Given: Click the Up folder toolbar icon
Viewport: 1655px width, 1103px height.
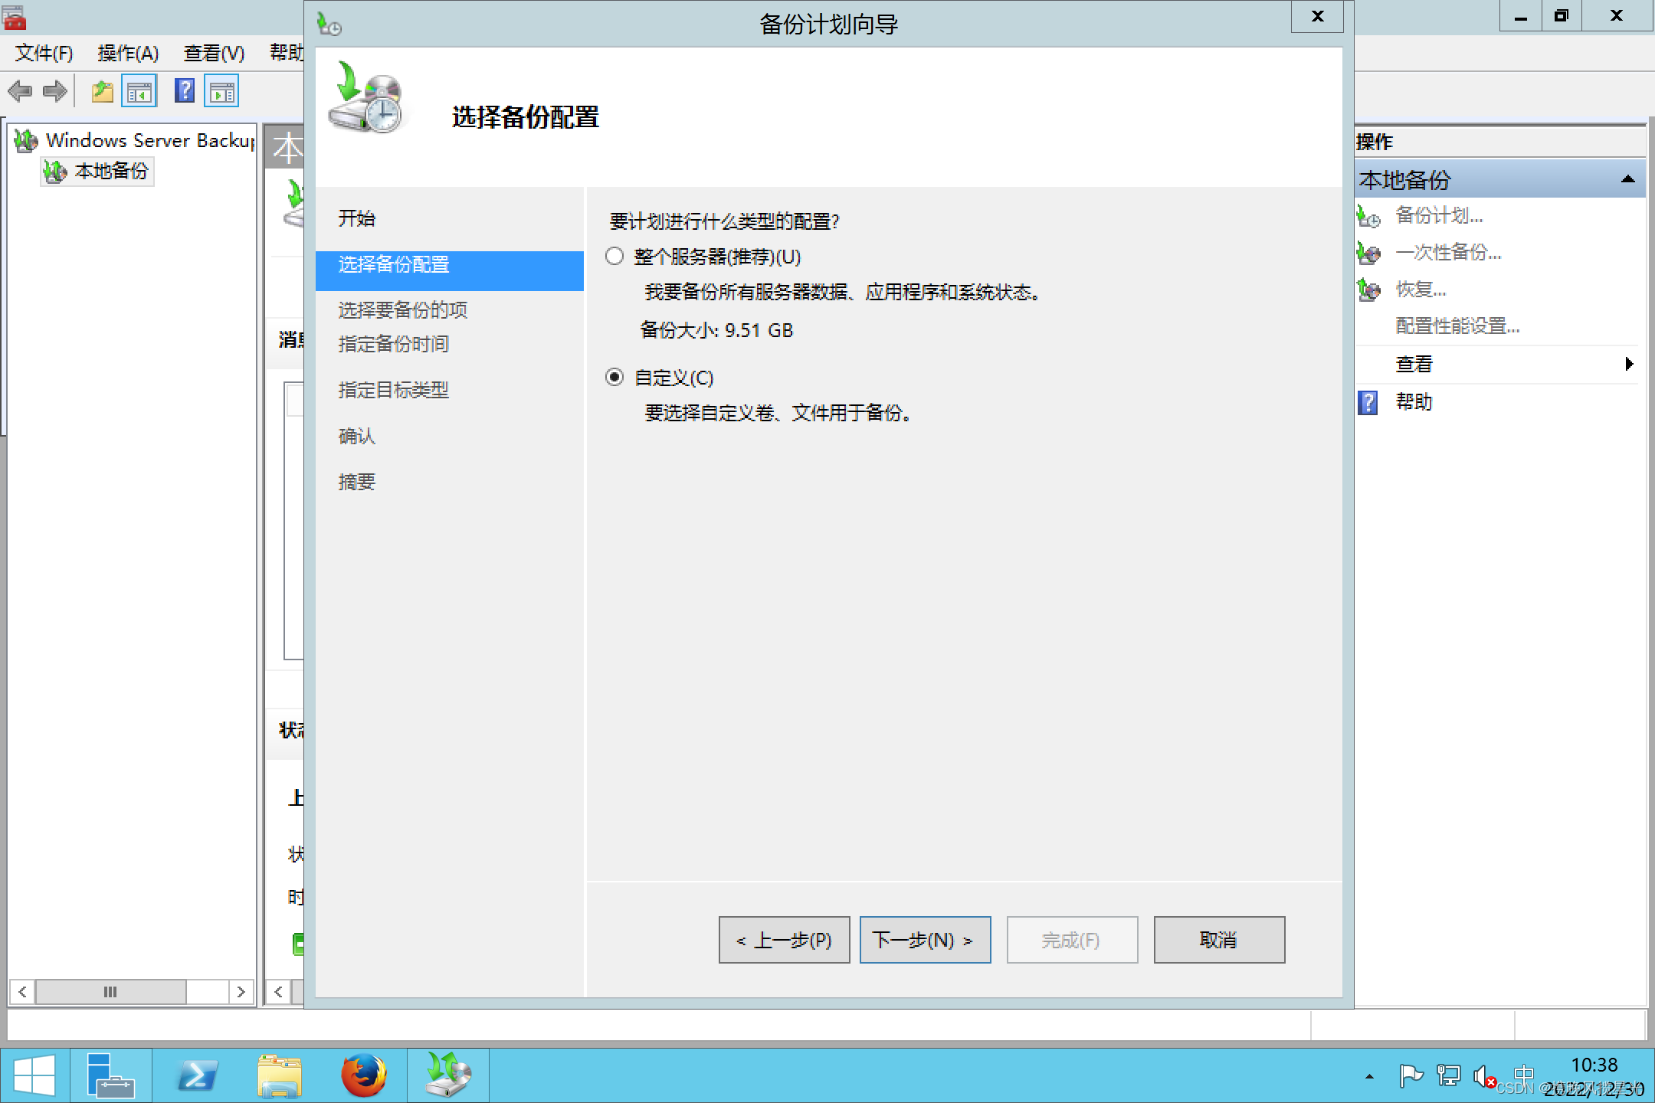Looking at the screenshot, I should click(x=102, y=92).
